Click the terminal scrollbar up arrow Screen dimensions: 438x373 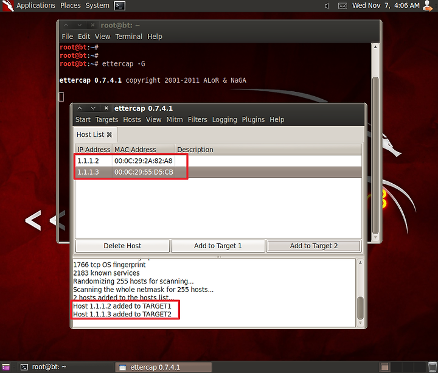[x=375, y=47]
